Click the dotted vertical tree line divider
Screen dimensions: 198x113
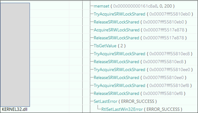point(83,57)
